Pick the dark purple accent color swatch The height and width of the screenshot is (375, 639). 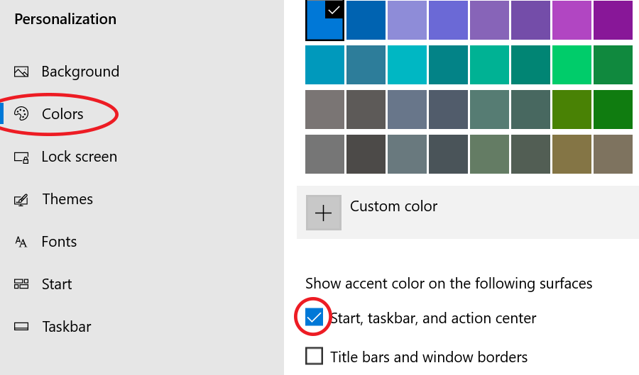point(613,20)
